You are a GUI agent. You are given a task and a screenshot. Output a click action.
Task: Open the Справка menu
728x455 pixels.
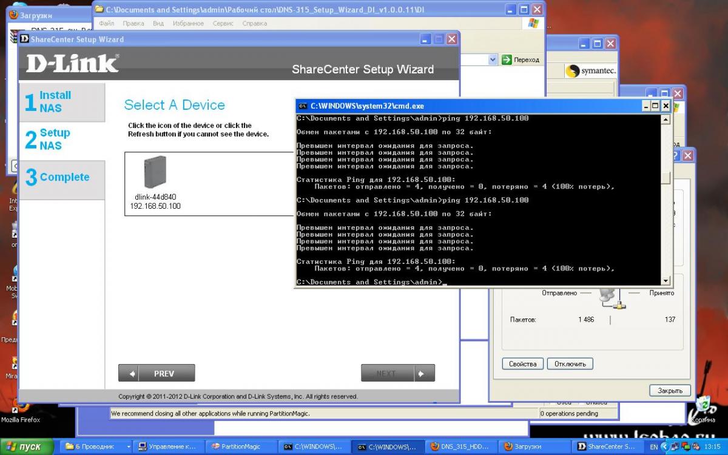pyautogui.click(x=254, y=24)
